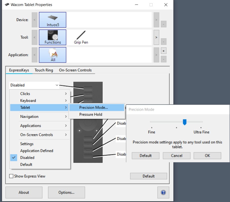The image size is (230, 202).
Task: Expand the Navigation submenu
Action: click(x=40, y=117)
